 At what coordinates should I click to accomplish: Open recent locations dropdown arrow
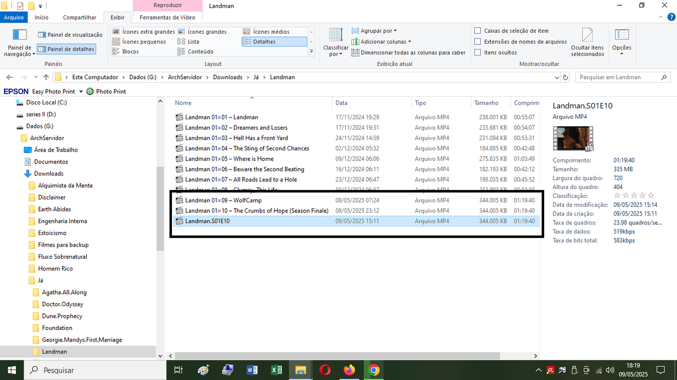[36, 77]
